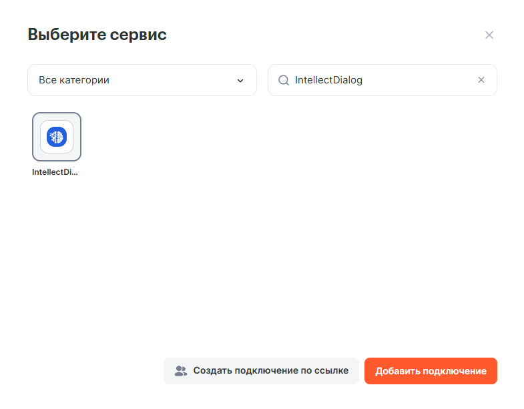Click the "Выберите сервис" dialog heading
This screenshot has height=409, width=524.
tap(97, 35)
